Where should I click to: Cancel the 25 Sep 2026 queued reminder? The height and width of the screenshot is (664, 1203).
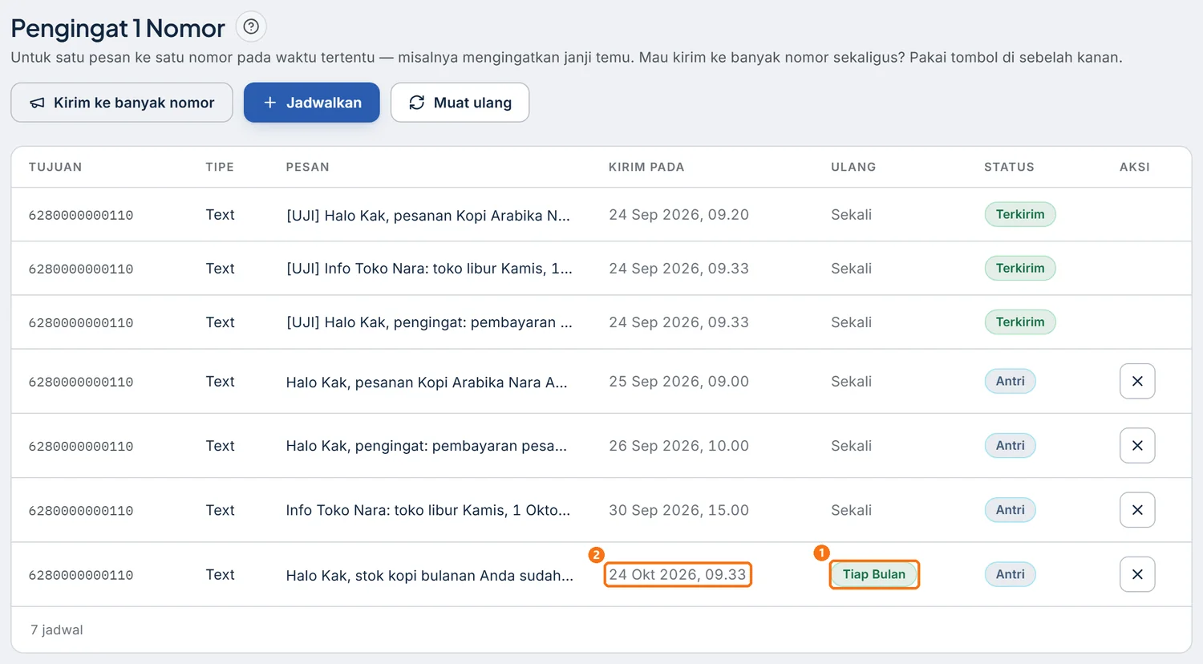point(1137,382)
